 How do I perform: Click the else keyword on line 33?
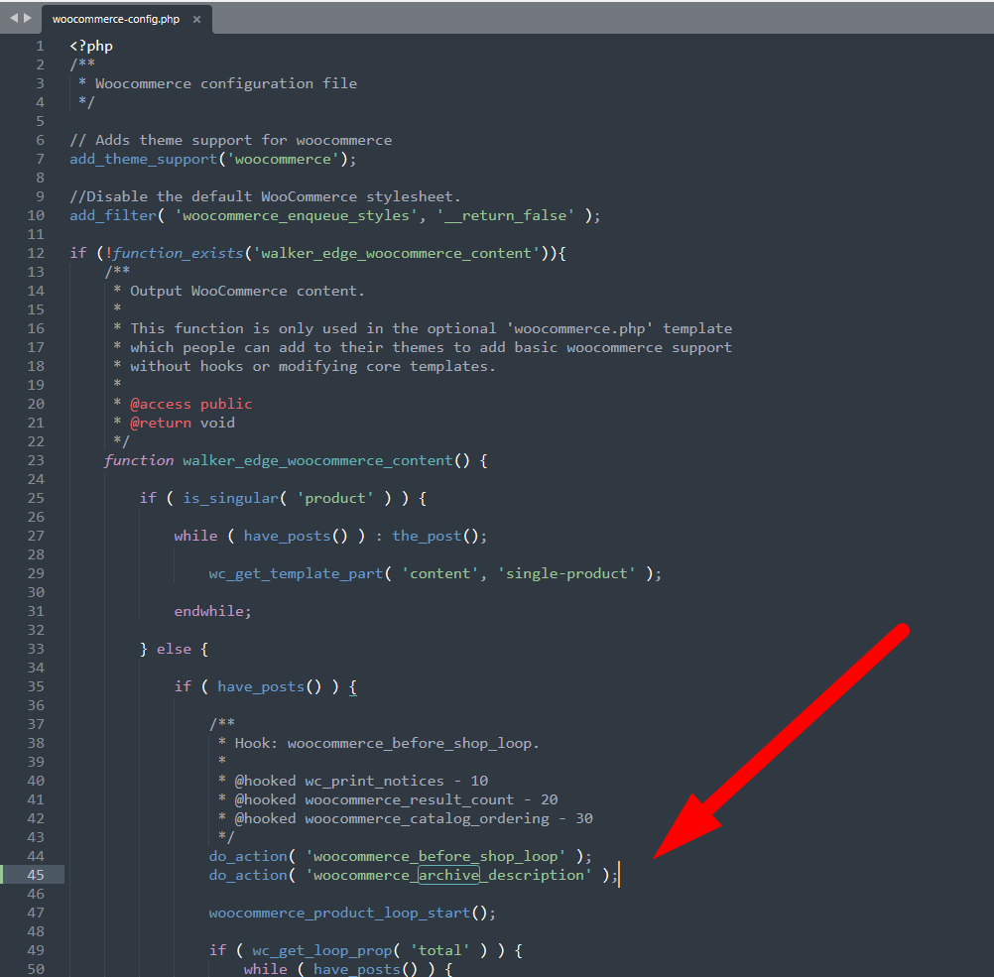[x=174, y=650]
